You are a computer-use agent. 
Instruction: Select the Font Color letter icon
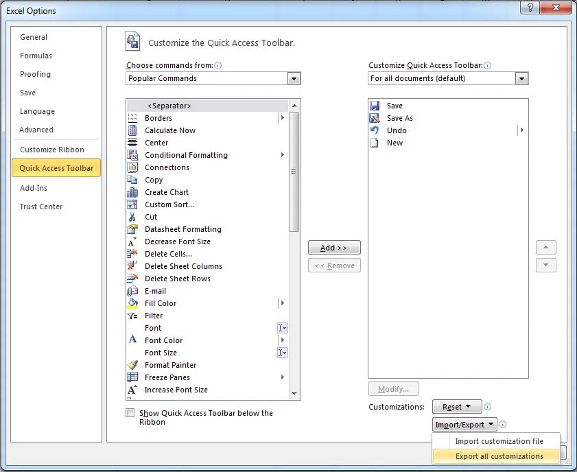(132, 340)
